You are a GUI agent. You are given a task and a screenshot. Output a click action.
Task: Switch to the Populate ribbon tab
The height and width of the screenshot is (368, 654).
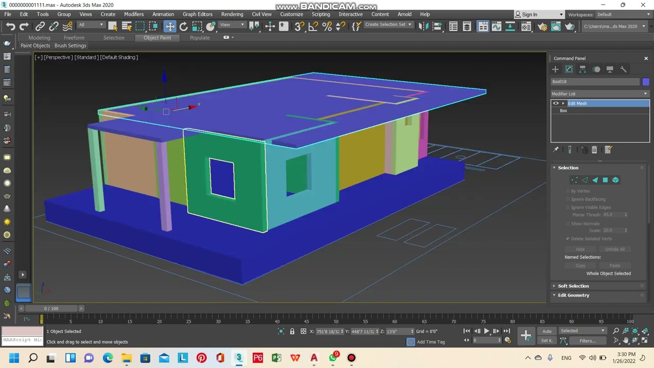(x=200, y=38)
